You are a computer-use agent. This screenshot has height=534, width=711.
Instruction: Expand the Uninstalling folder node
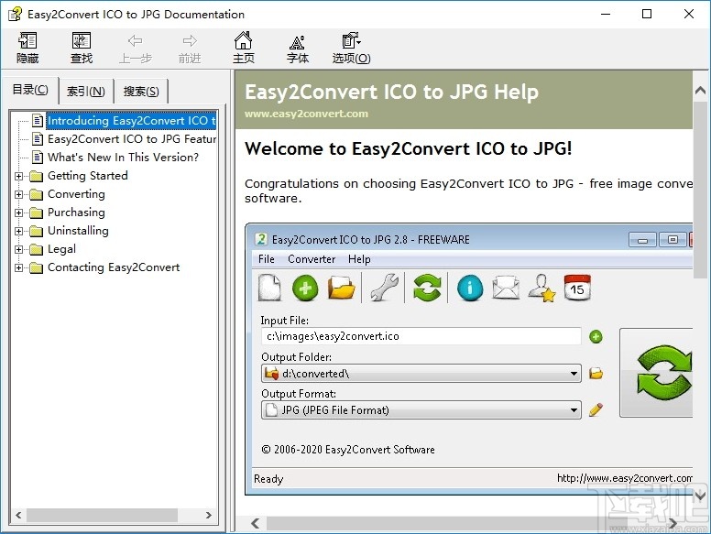tap(18, 231)
